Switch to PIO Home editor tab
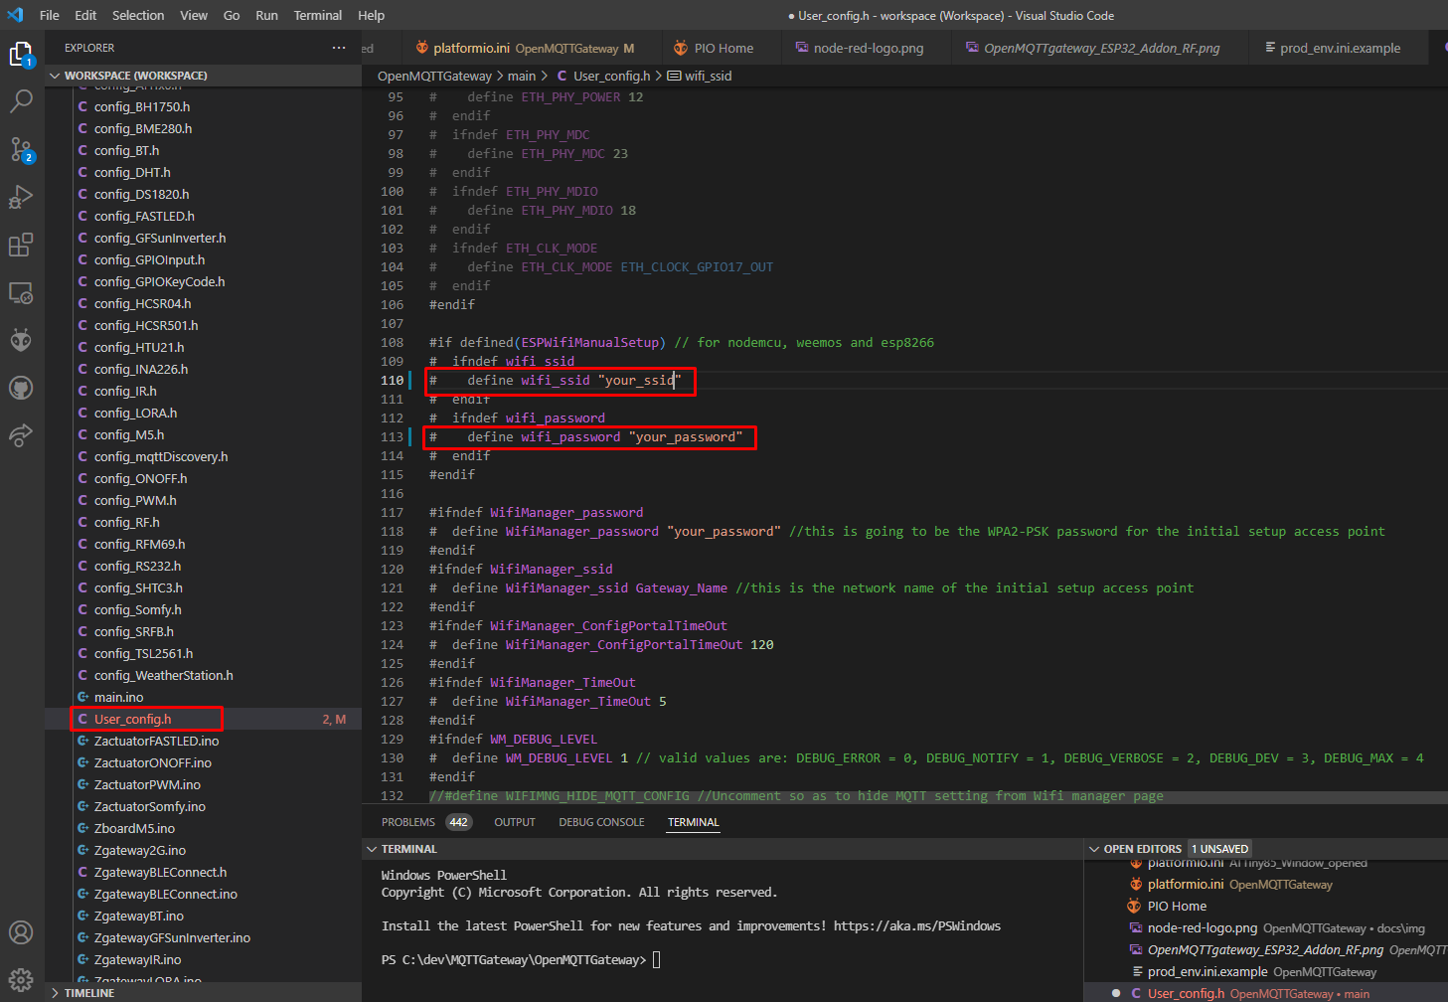Screen dimensions: 1448x1002 (723, 48)
